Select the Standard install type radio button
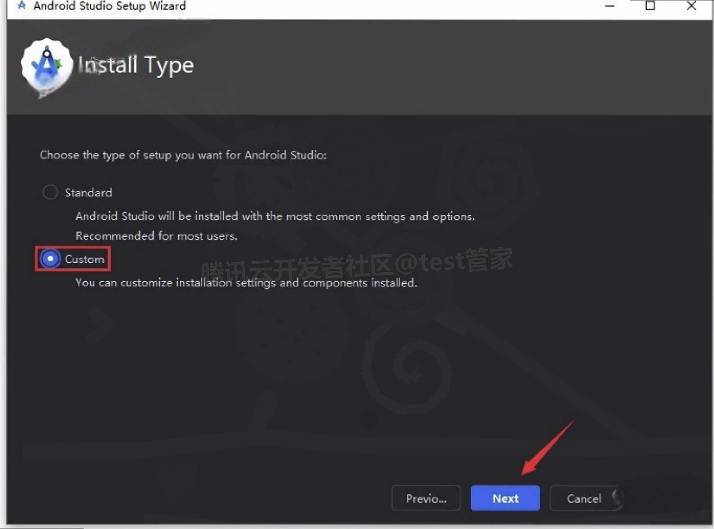Viewport: 714px width, 529px height. click(x=50, y=192)
